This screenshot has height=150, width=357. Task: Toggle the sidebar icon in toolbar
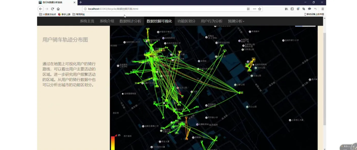[x=292, y=9]
